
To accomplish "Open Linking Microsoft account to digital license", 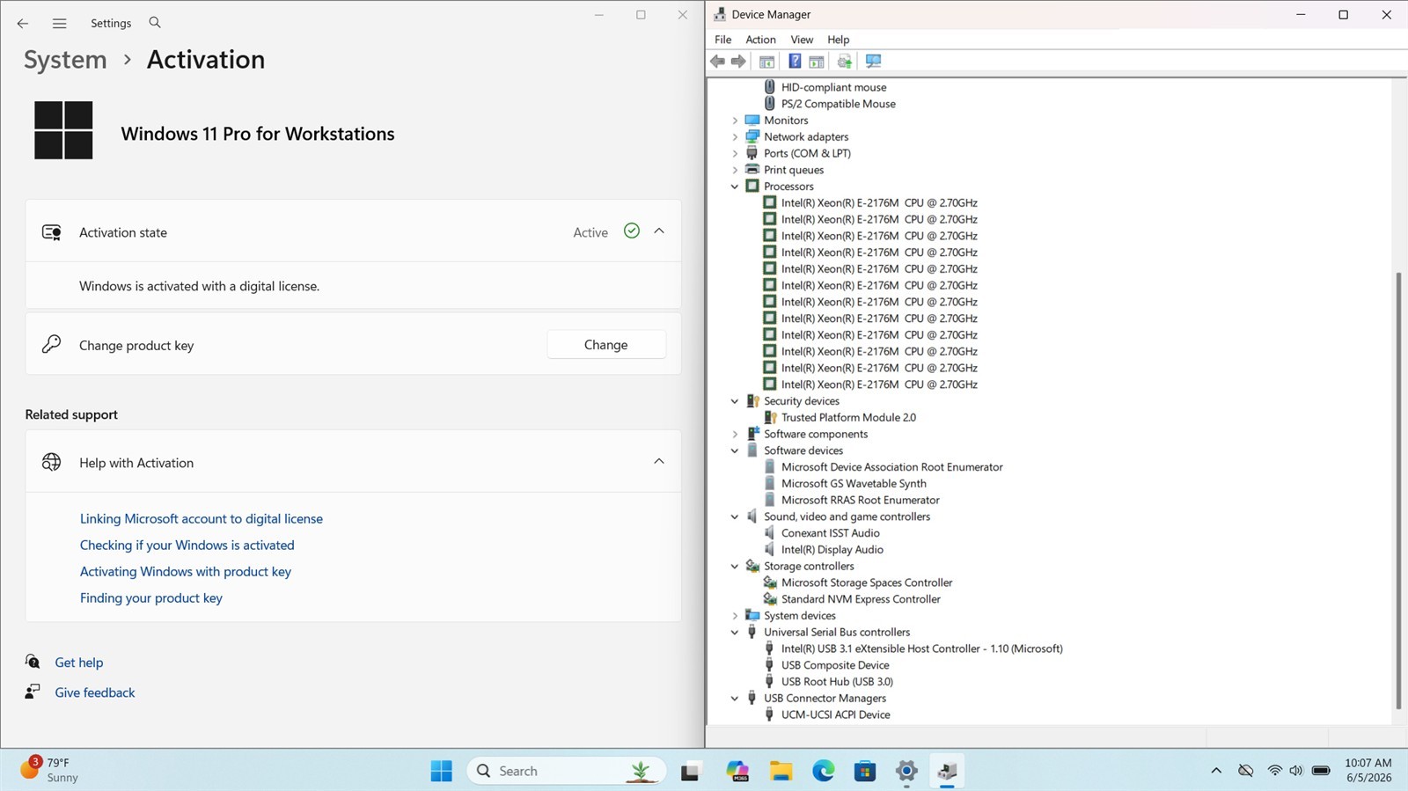I will pyautogui.click(x=202, y=519).
